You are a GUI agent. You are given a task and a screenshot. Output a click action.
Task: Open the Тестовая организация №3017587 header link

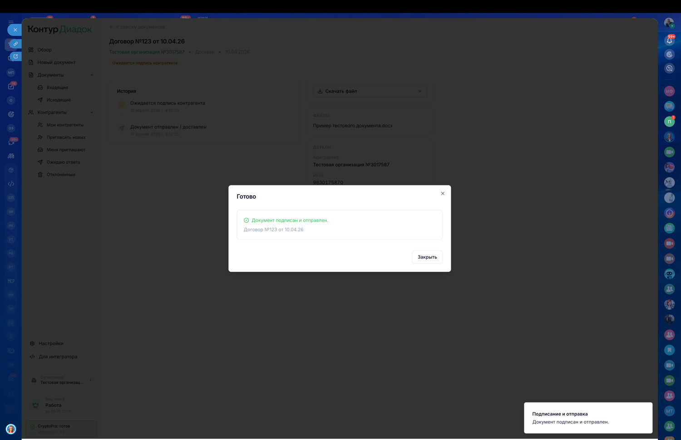click(147, 52)
